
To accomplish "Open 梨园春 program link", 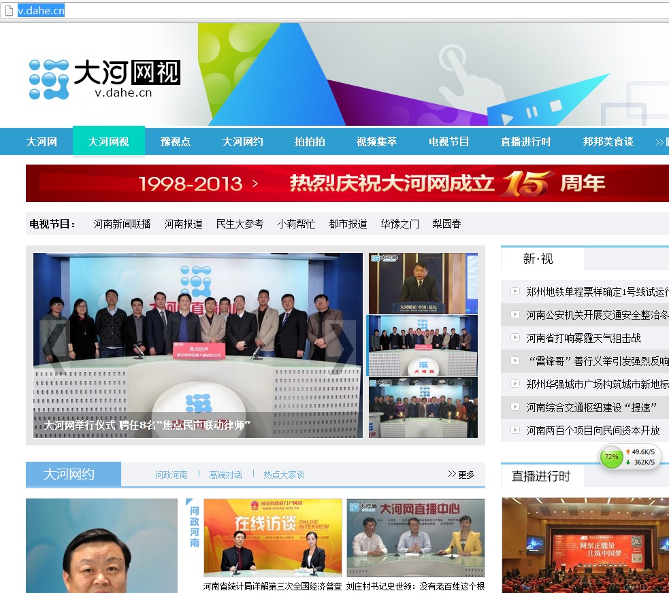I will tap(446, 224).
